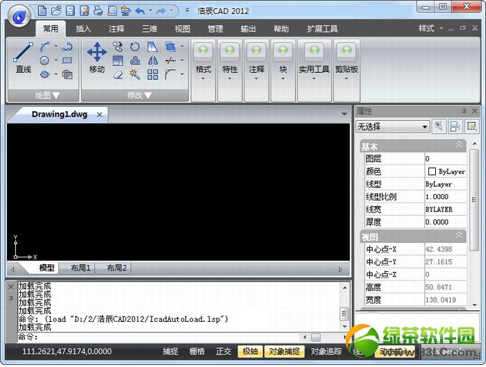Image resolution: width=486 pixels, height=367 pixels.
Task: Collapse the 基本 properties section
Action: click(x=459, y=144)
